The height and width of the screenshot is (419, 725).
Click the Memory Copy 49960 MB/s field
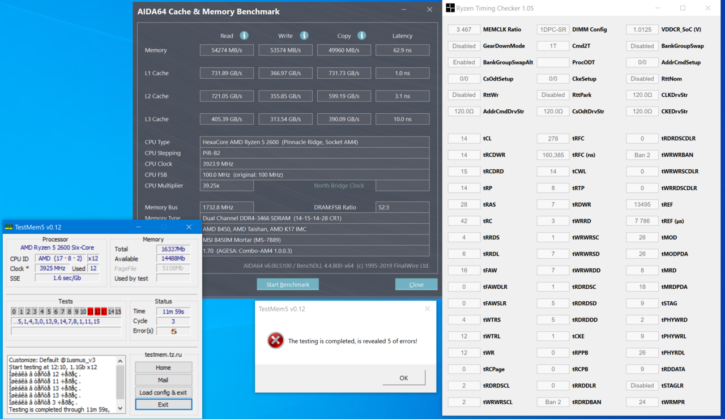pyautogui.click(x=344, y=50)
